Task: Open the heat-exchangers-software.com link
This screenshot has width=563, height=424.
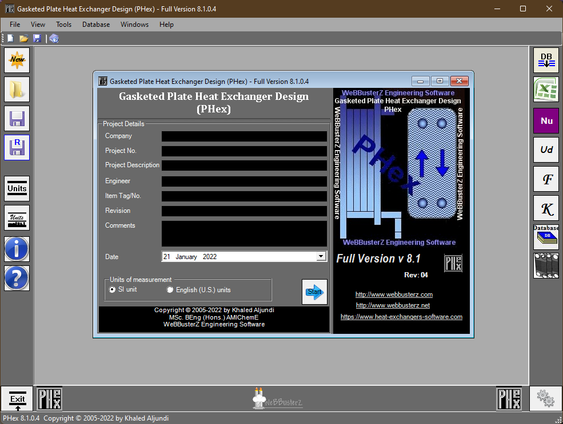Action: [x=401, y=317]
